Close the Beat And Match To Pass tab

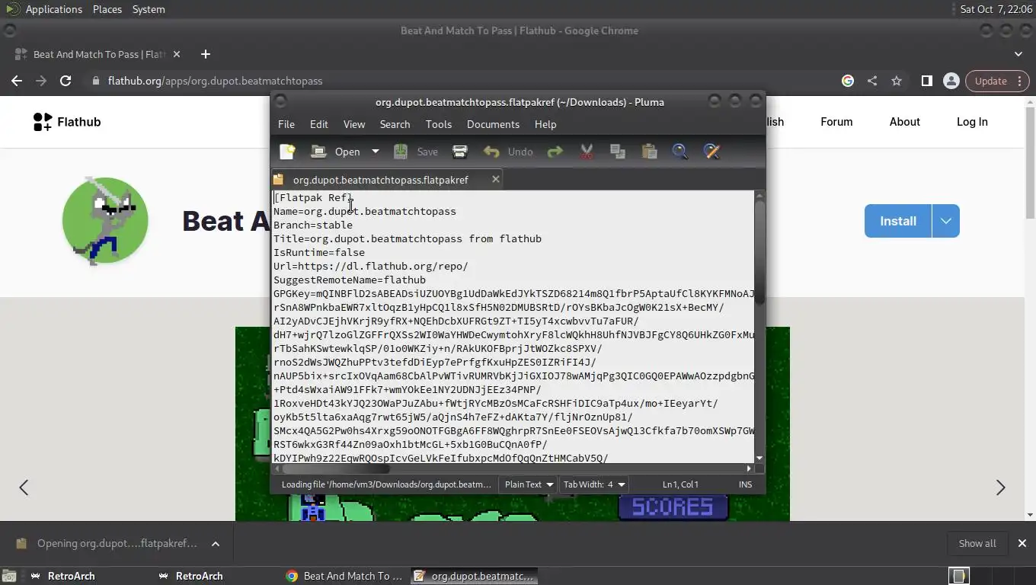click(177, 54)
